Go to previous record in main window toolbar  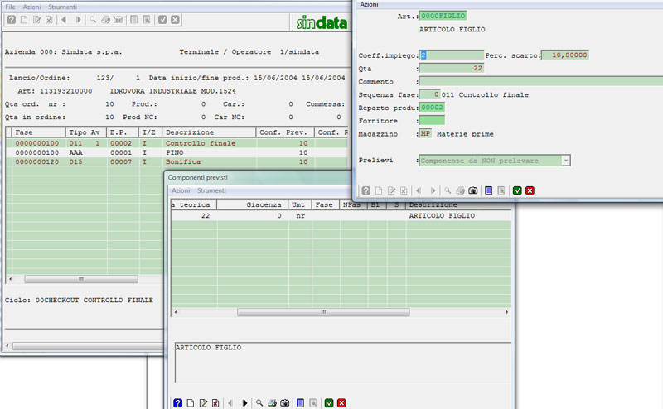click(x=65, y=20)
